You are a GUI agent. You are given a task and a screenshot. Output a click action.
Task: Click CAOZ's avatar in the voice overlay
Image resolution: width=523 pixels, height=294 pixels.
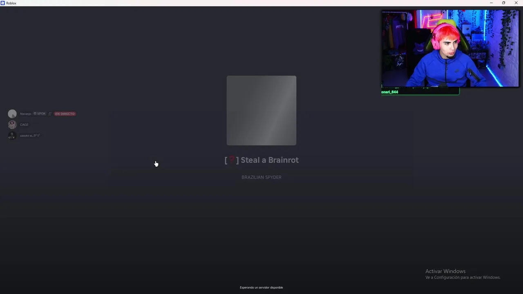pyautogui.click(x=12, y=125)
